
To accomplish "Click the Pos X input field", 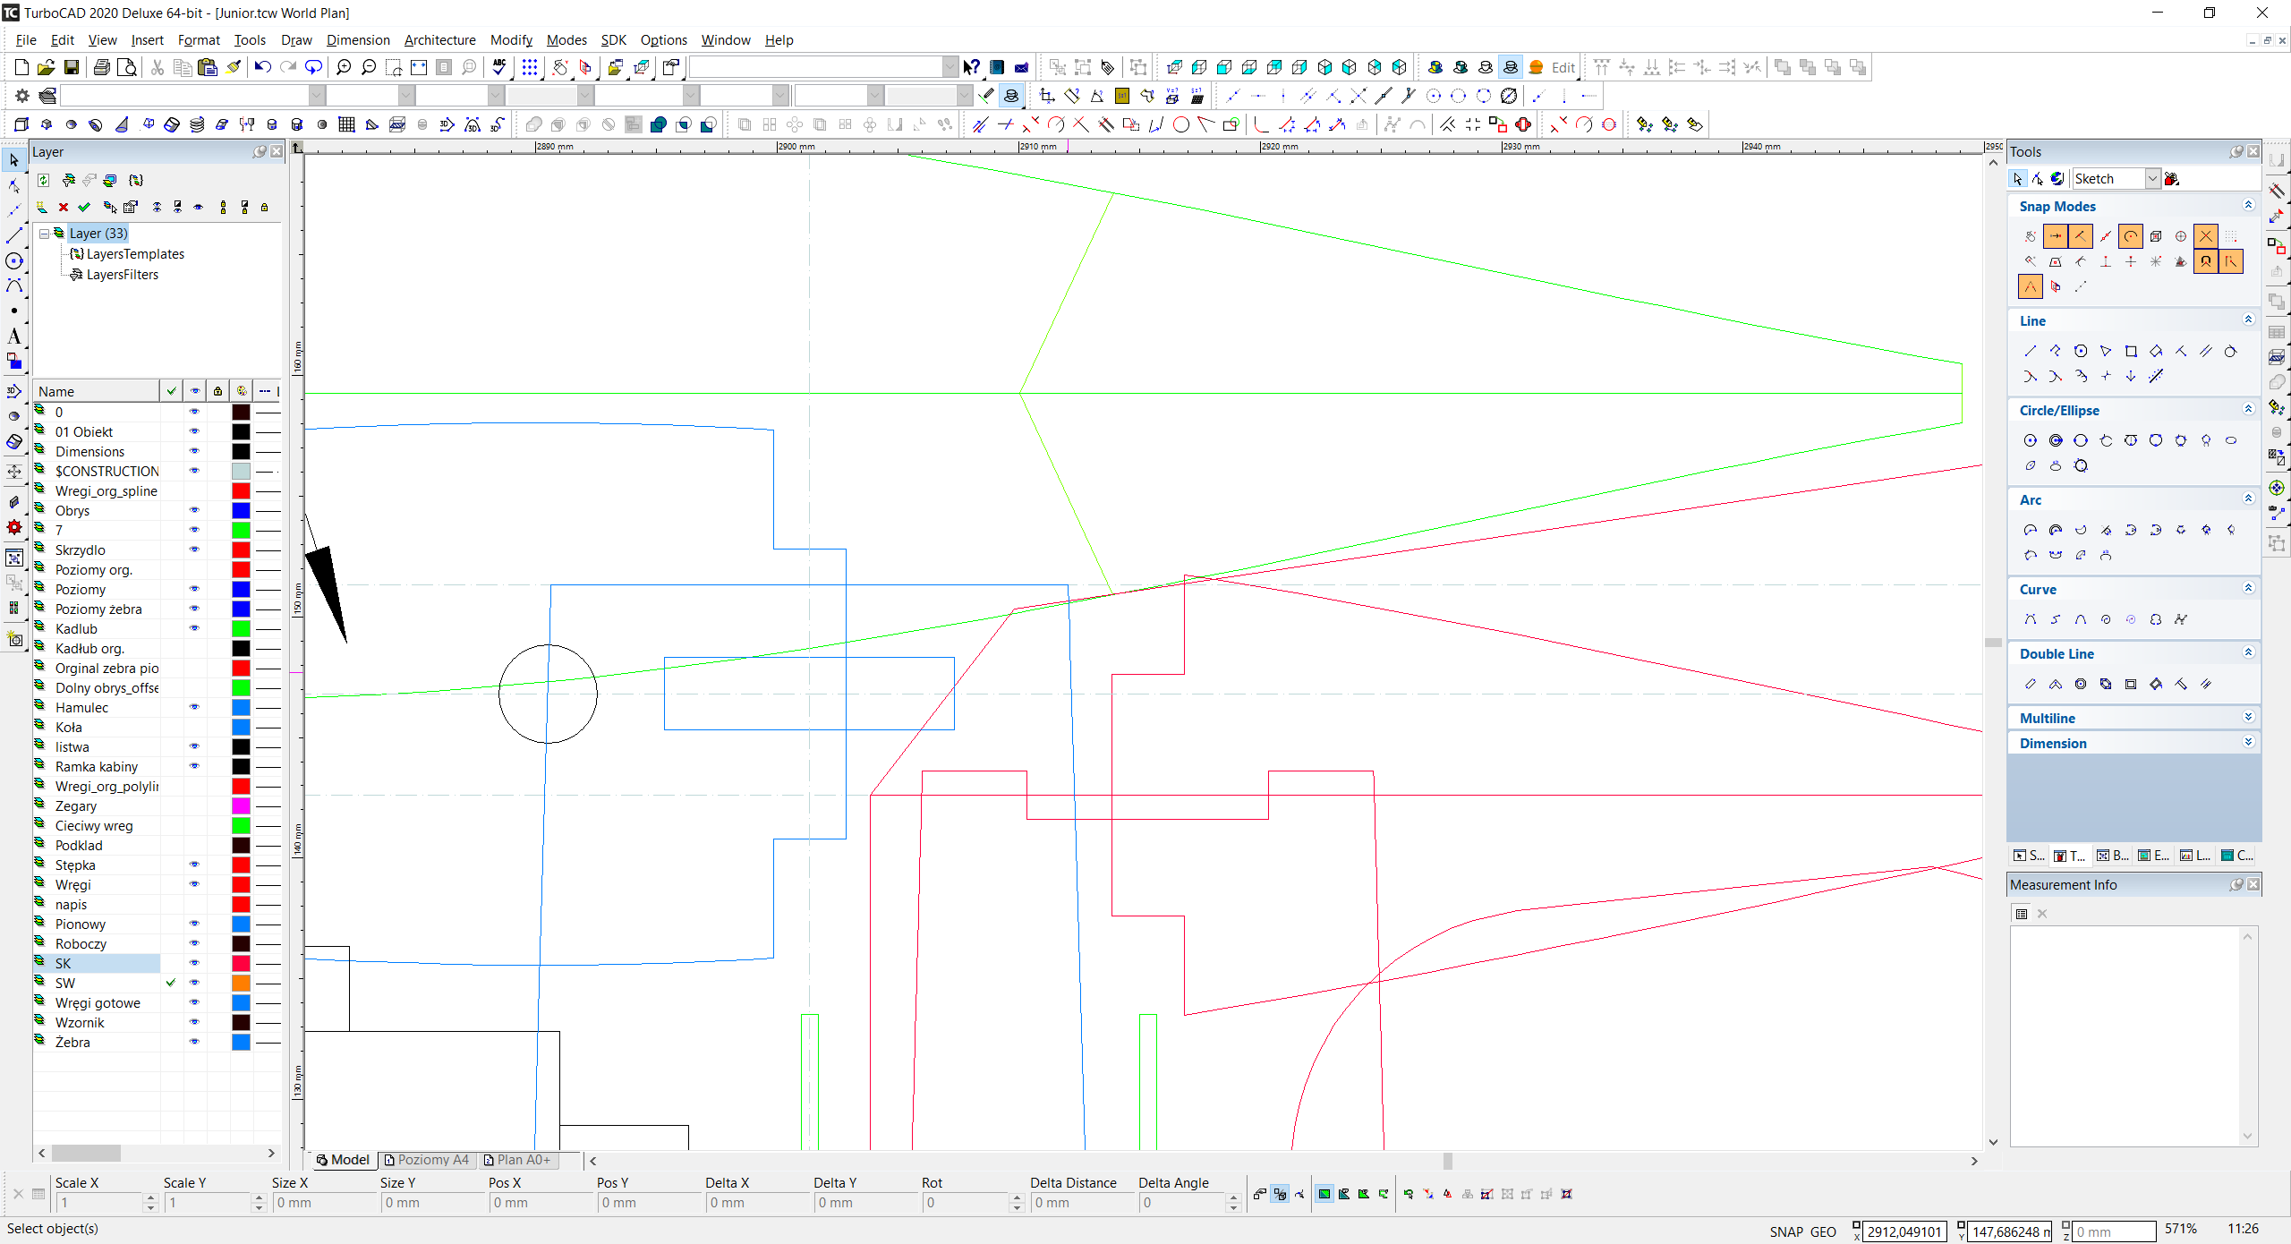I will 539,1203.
